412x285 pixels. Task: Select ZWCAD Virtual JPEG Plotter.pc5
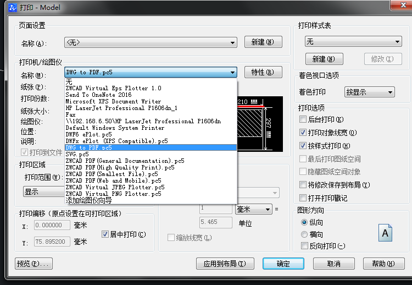pos(151,187)
